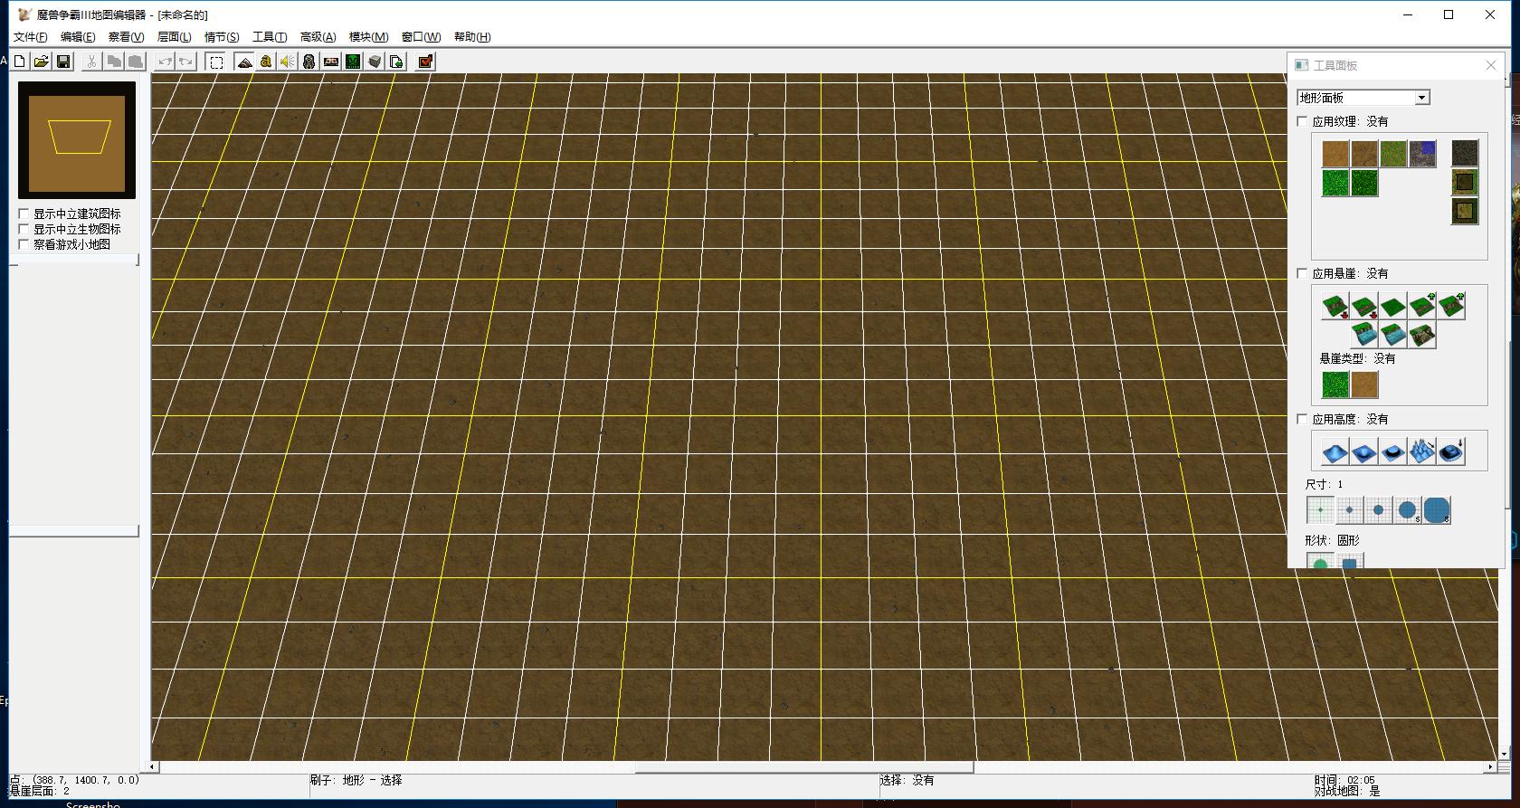
Task: Open the 高级(A) menu
Action: pos(318,37)
